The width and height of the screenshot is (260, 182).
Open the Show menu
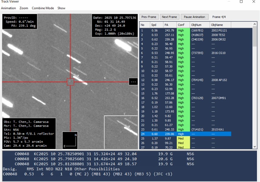click(61, 8)
